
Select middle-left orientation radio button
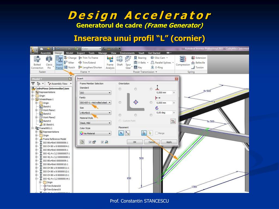pos(120,102)
